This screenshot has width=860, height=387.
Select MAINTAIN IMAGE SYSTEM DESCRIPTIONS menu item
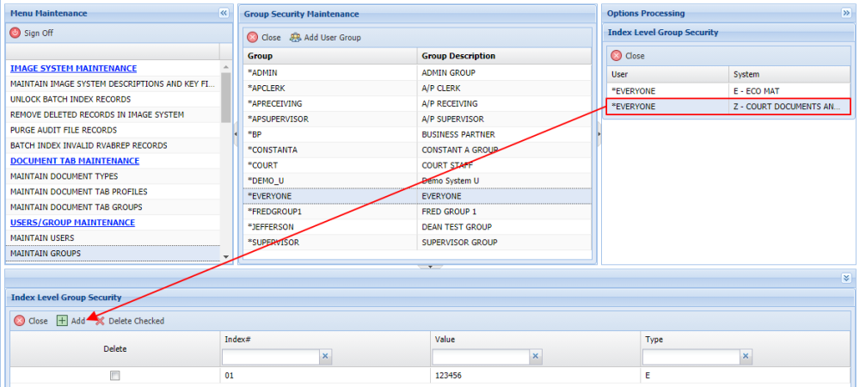(113, 84)
